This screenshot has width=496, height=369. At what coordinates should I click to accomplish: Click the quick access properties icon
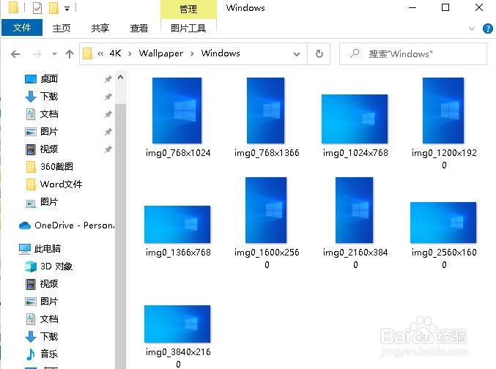(x=37, y=8)
